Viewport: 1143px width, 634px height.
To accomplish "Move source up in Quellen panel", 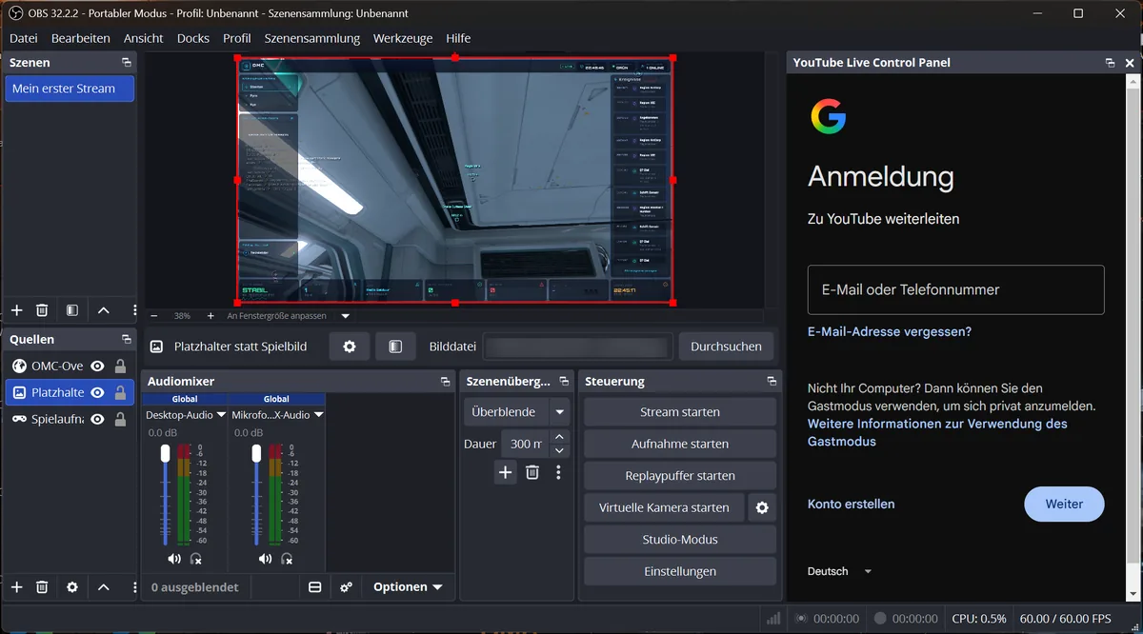I will tap(103, 587).
